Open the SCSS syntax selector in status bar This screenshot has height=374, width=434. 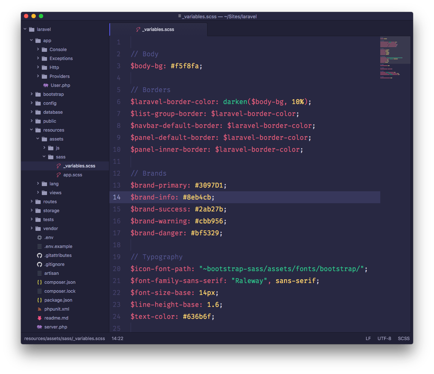[403, 338]
